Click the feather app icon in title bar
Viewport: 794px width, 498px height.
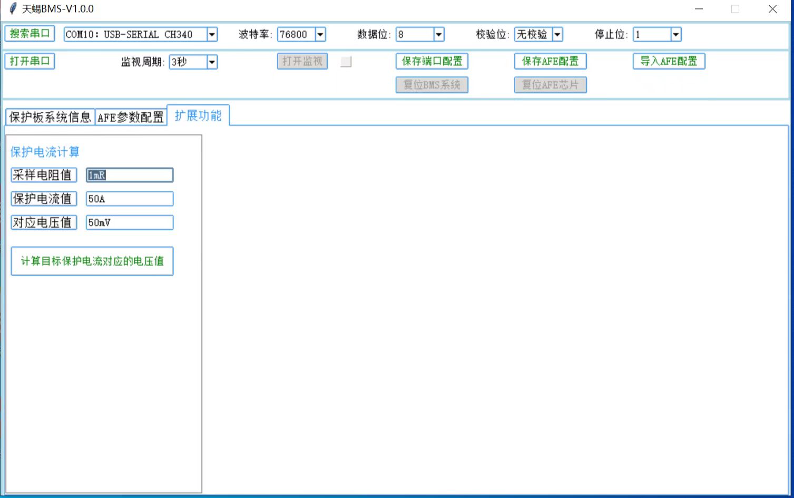point(13,9)
